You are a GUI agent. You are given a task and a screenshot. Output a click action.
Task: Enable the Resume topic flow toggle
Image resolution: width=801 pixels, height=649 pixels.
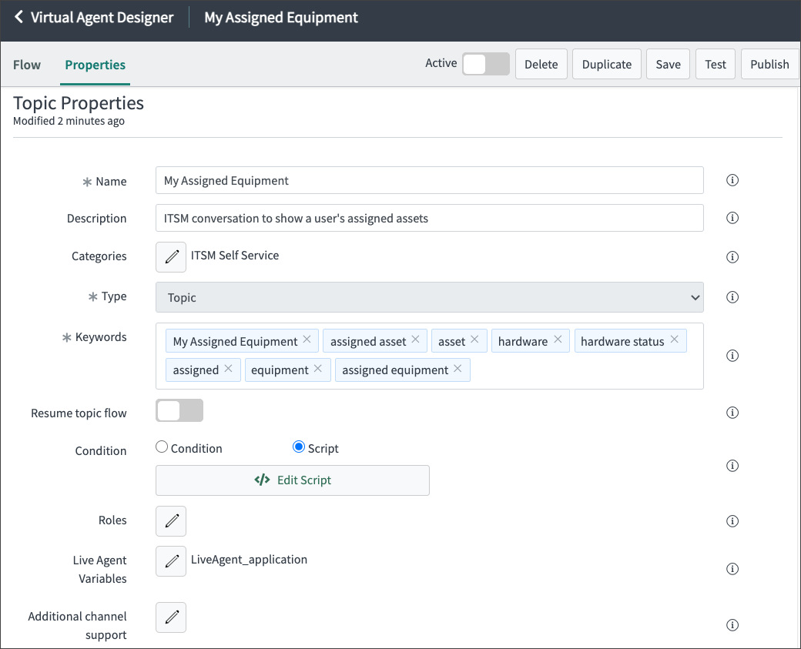point(179,410)
